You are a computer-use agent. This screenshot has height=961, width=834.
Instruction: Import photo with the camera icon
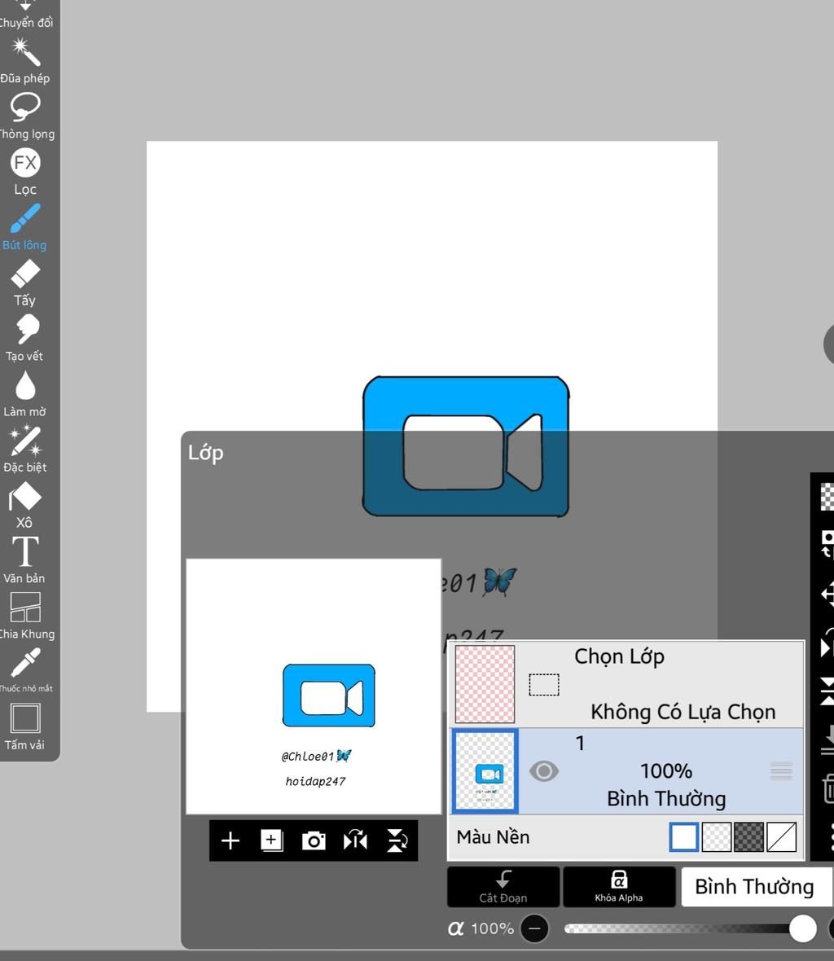[314, 840]
